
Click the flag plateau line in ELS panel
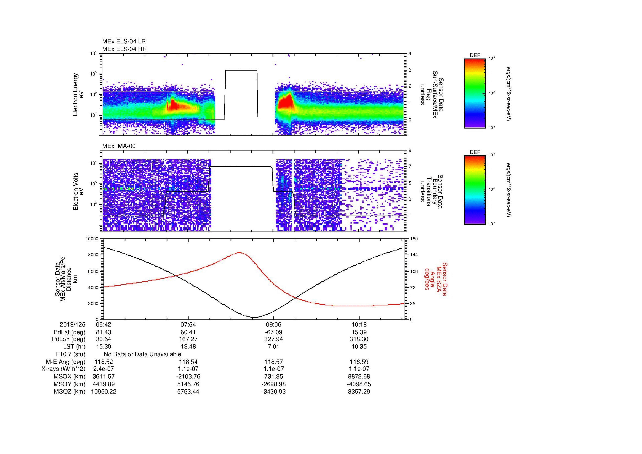tap(241, 70)
